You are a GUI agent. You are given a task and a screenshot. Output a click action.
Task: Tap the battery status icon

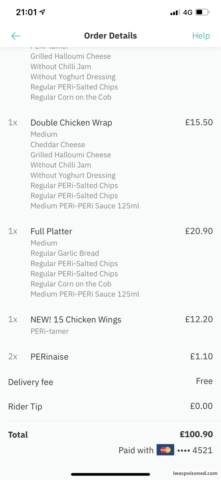point(203,12)
